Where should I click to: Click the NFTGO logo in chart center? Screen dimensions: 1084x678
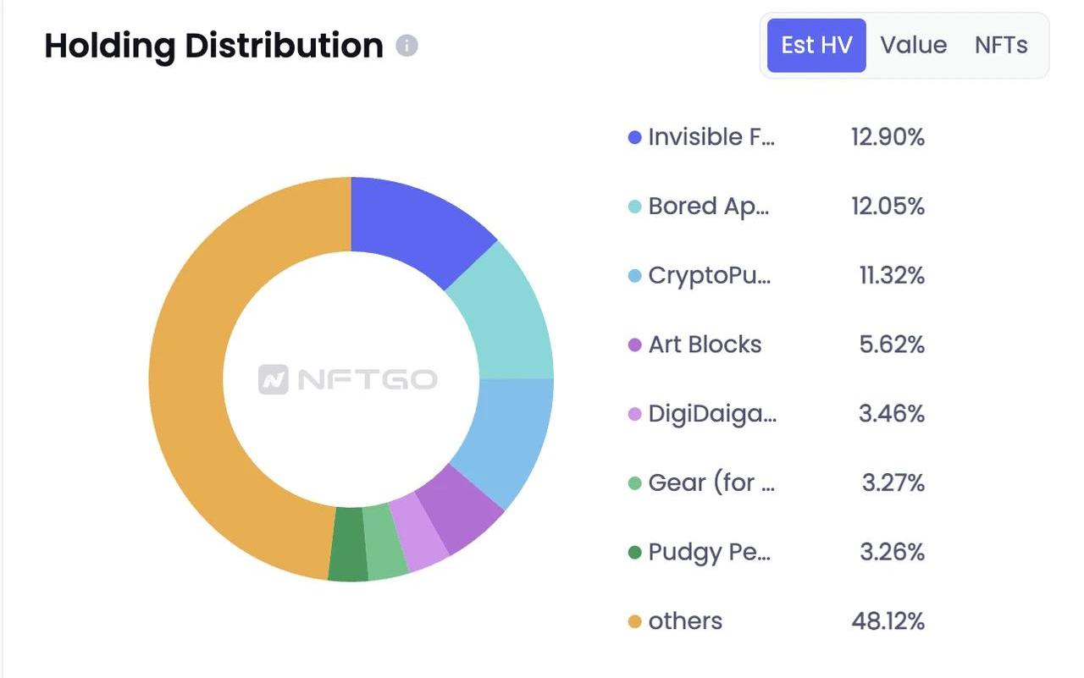tap(348, 379)
